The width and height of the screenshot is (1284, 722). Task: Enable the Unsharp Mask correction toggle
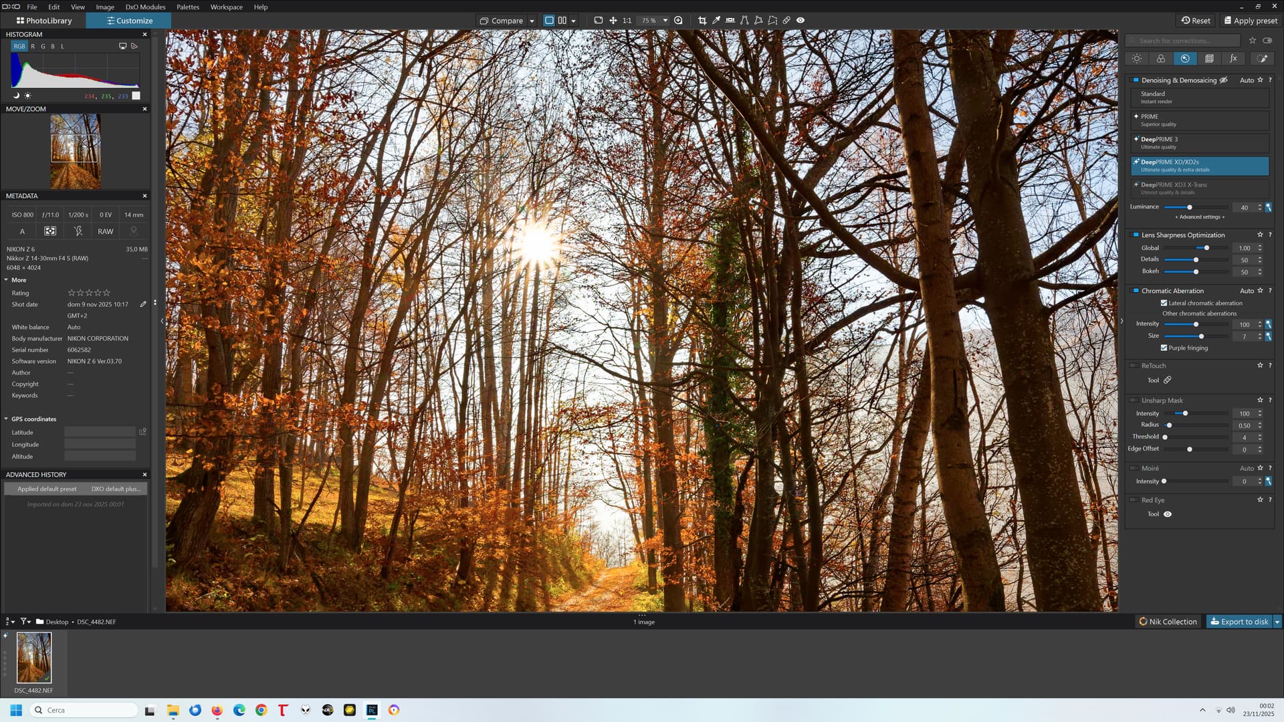[1135, 401]
